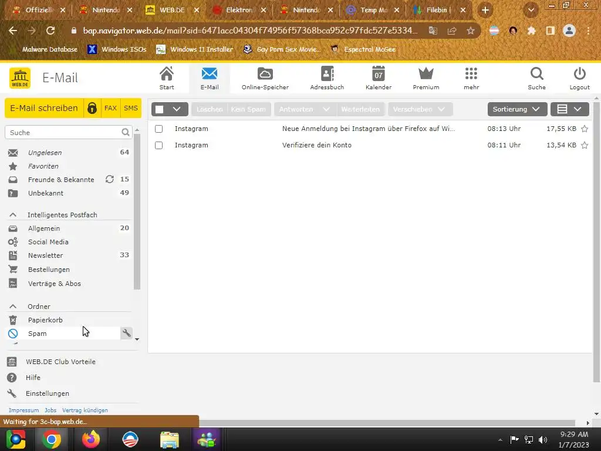This screenshot has width=601, height=451.
Task: Click the horizontal page scrollbar
Action: click(x=387, y=423)
